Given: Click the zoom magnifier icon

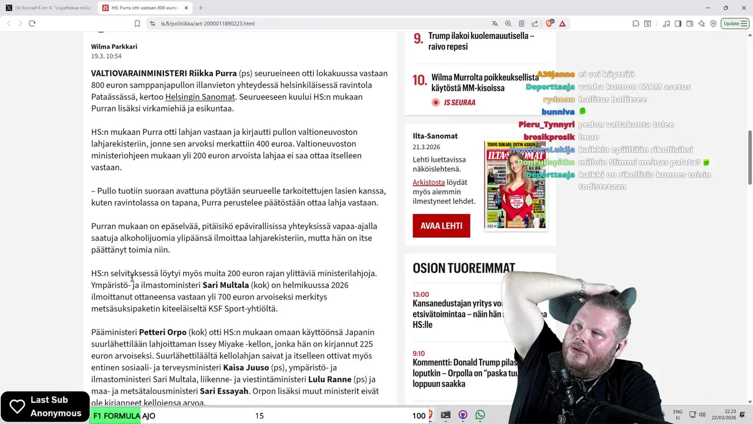Looking at the screenshot, I should (508, 24).
